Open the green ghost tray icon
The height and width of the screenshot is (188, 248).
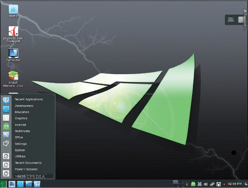click(193, 184)
